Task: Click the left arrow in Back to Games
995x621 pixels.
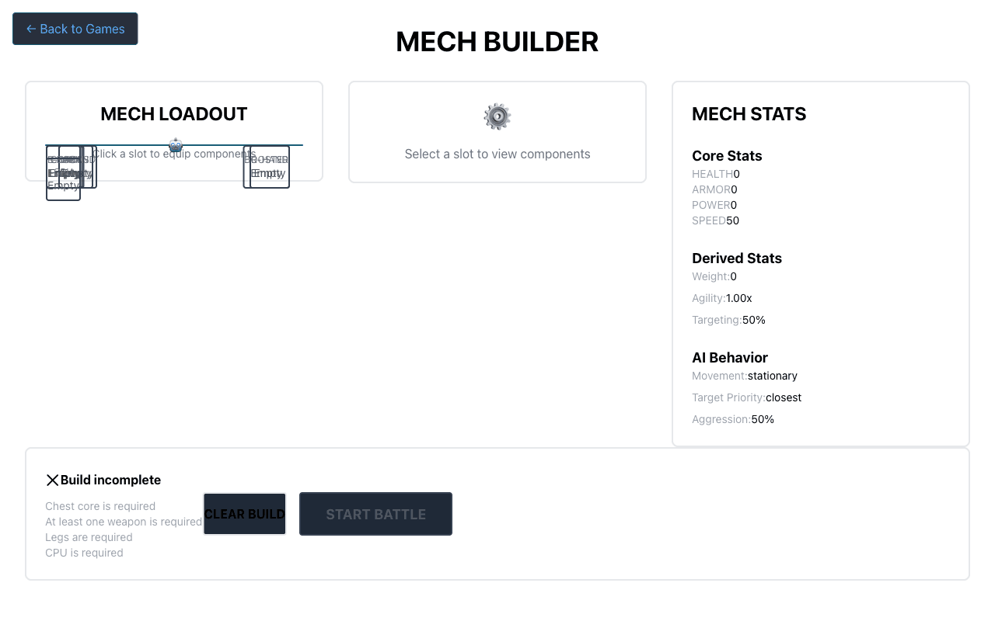Action: (31, 29)
